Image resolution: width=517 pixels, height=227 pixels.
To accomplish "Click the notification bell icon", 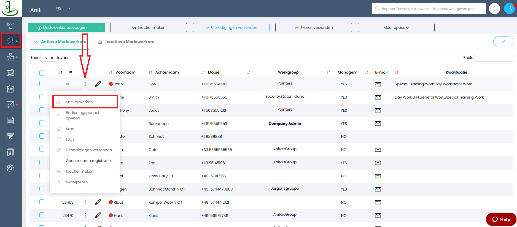I will coord(494,9).
